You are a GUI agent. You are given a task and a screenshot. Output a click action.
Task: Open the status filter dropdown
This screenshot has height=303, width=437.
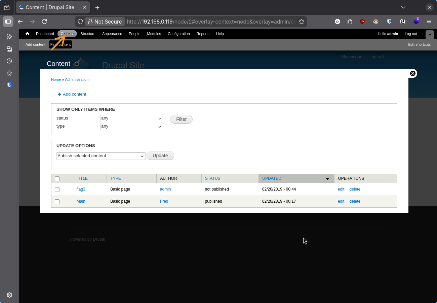(131, 119)
